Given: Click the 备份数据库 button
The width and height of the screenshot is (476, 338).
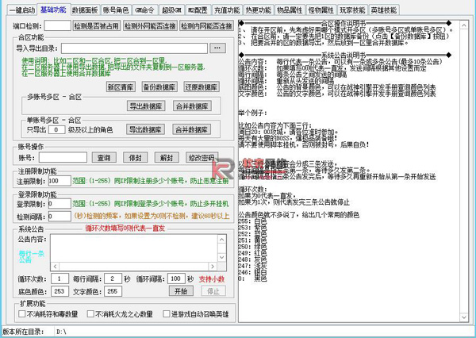Looking at the screenshot, I should [x=159, y=87].
